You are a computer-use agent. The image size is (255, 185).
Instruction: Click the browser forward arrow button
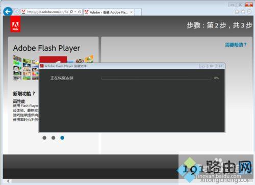click(x=17, y=12)
